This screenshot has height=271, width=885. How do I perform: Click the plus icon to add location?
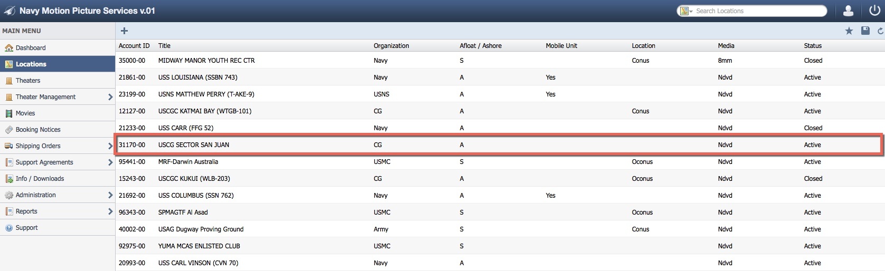coord(125,31)
